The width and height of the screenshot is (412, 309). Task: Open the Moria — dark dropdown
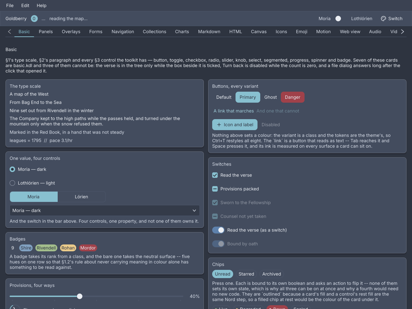tap(105, 210)
